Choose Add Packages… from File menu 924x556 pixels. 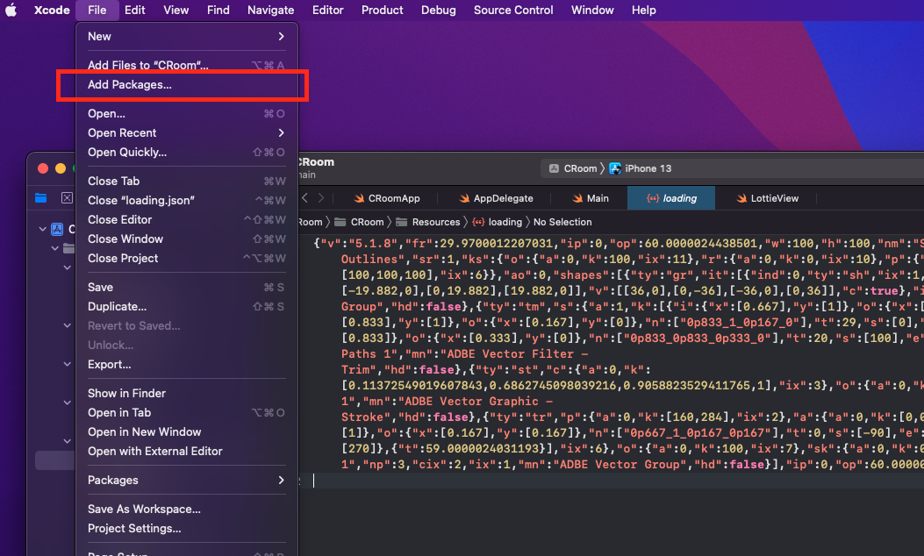[x=187, y=85]
